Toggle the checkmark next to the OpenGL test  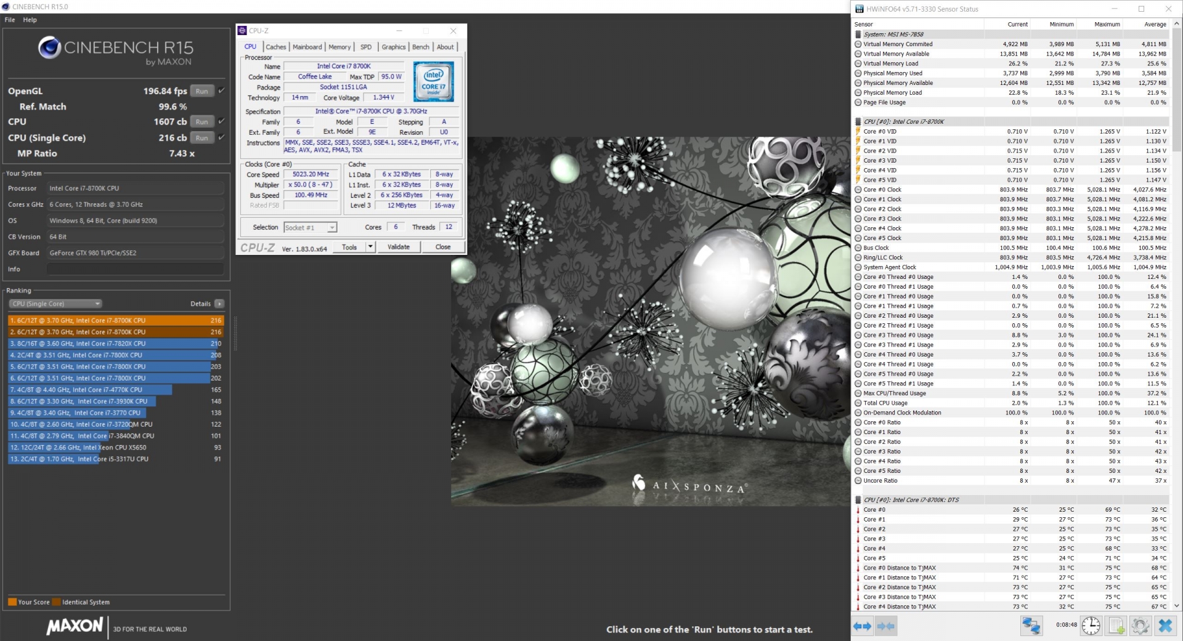point(221,91)
